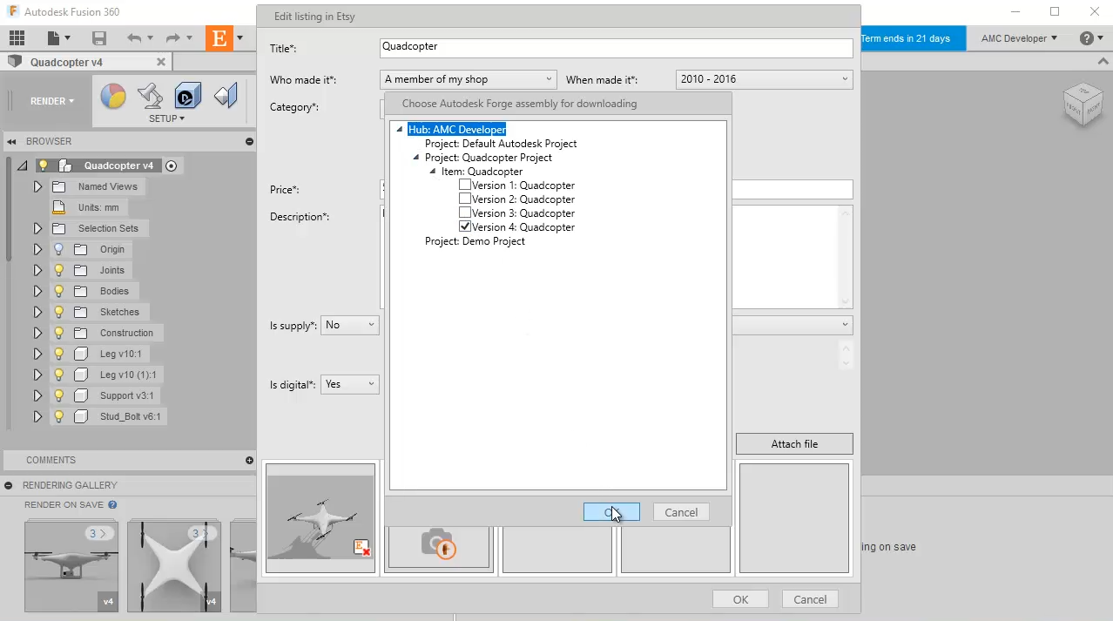
Task: Click the ViewCube in the viewport corner
Action: 1083,105
